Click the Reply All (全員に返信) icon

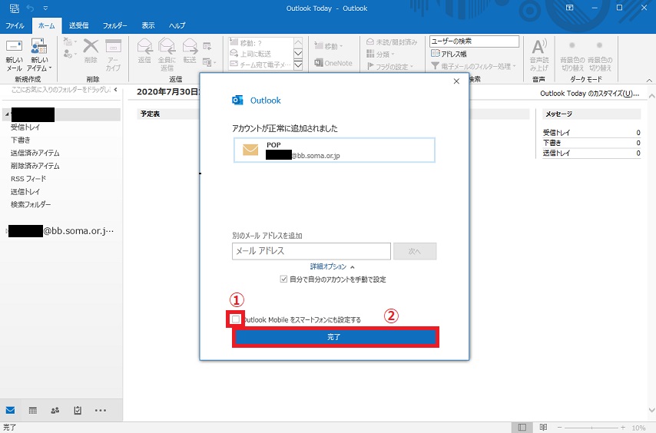point(167,46)
